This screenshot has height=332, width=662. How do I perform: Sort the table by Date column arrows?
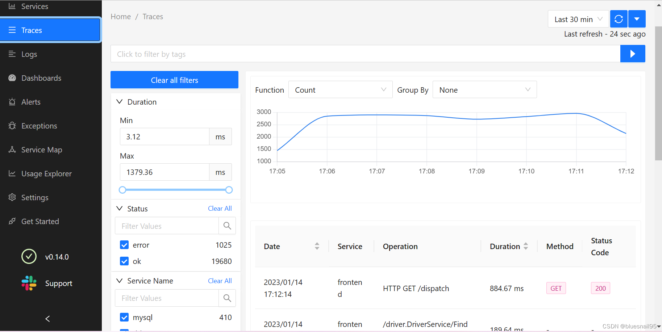[317, 246]
